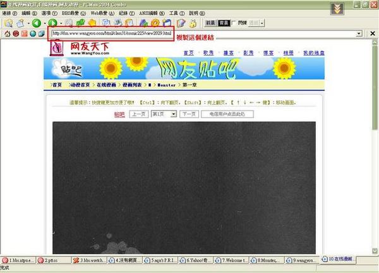Click the new connection page icon
The height and width of the screenshot is (273, 379).
[x=21, y=23]
